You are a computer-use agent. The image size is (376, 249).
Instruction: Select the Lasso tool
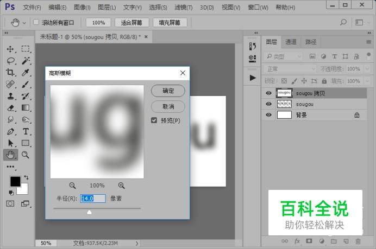(10, 61)
